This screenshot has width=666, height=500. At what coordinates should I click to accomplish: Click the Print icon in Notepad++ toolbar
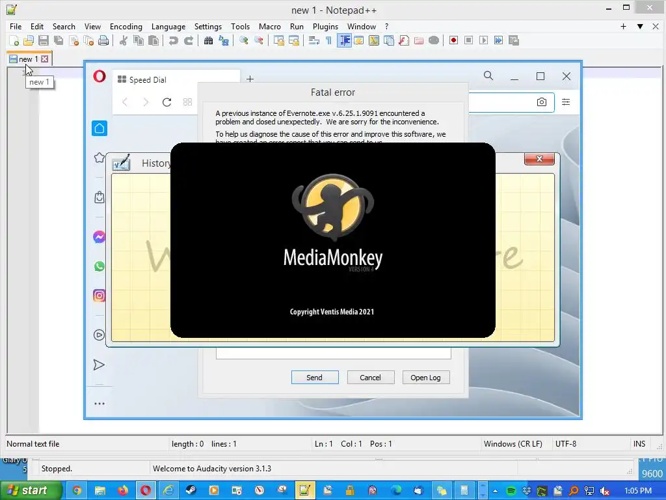point(103,40)
